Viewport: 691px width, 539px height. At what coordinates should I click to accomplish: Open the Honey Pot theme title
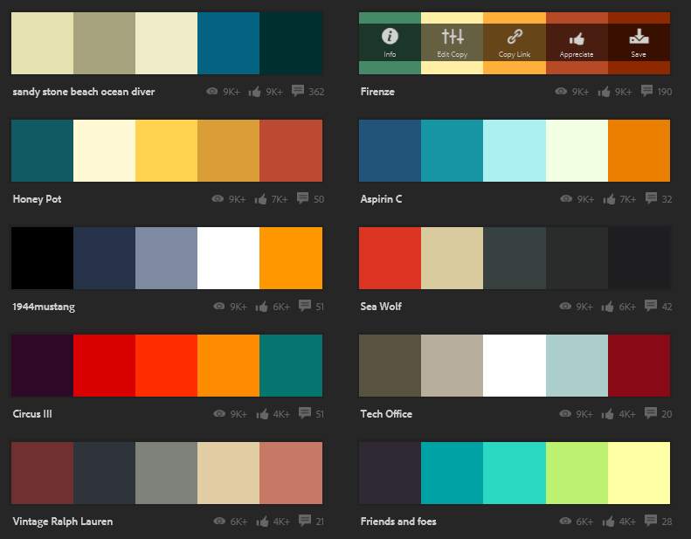(37, 199)
